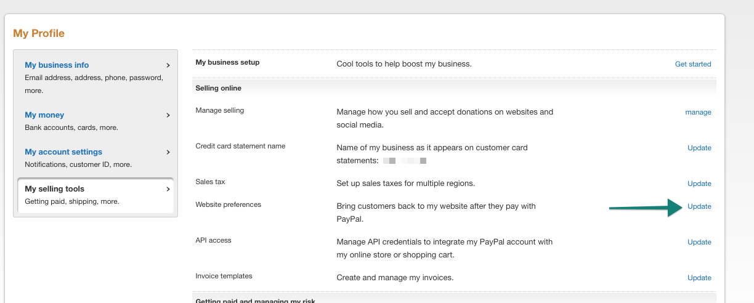This screenshot has height=303, width=754.
Task: Click 'Name of my business' statement description
Action: tap(432, 154)
